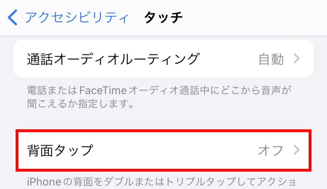Tap empty space right of タッチ title

click(254, 17)
